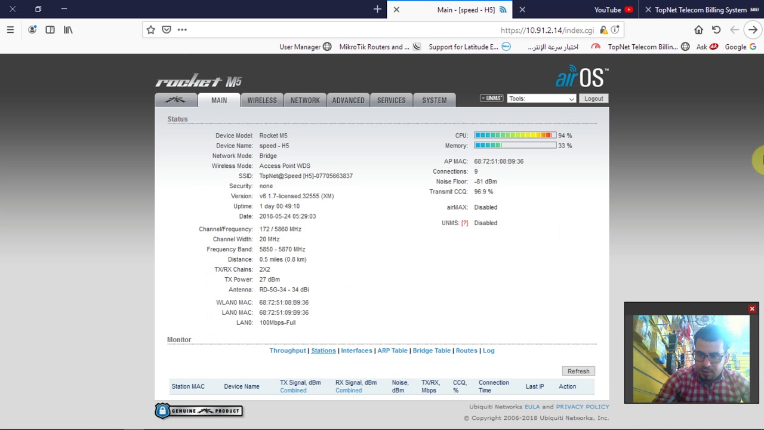Click the Refresh button
The height and width of the screenshot is (430, 764).
(x=578, y=371)
